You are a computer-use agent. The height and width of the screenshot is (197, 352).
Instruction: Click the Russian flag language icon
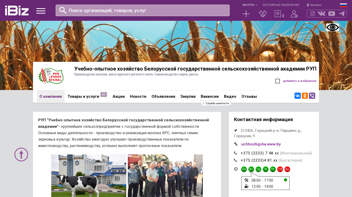click(x=343, y=5)
